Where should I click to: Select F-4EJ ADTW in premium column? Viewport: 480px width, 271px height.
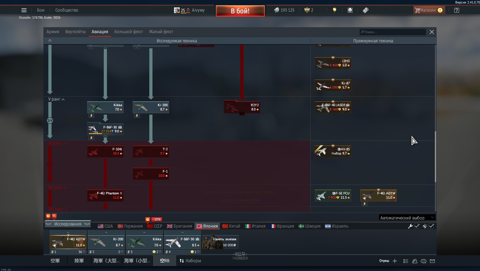coord(378,195)
